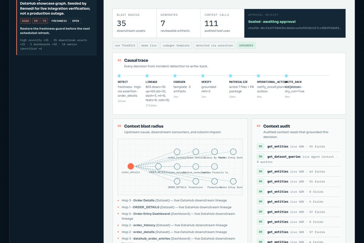
Task: Click the Causal trace heading
Action: 136,60
